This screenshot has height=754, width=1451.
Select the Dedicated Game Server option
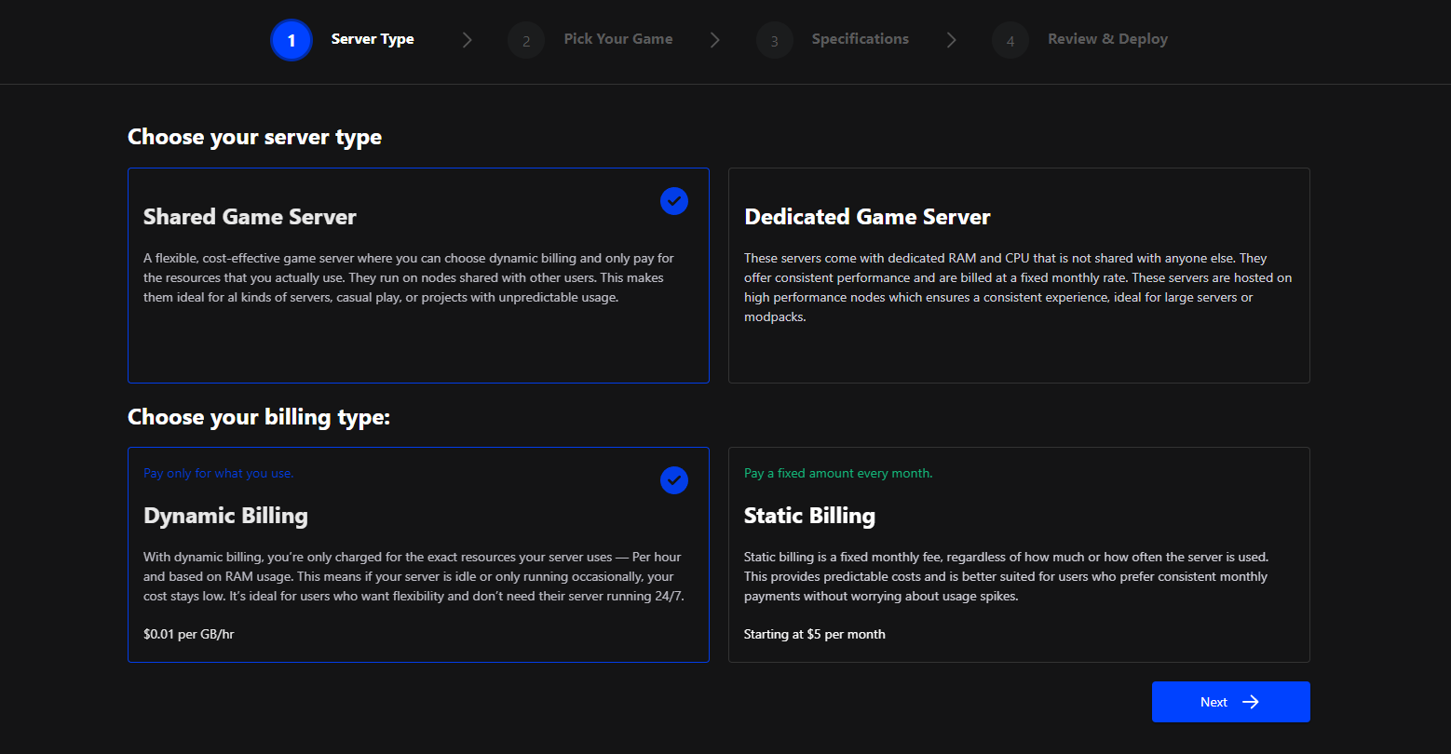pyautogui.click(x=1018, y=276)
